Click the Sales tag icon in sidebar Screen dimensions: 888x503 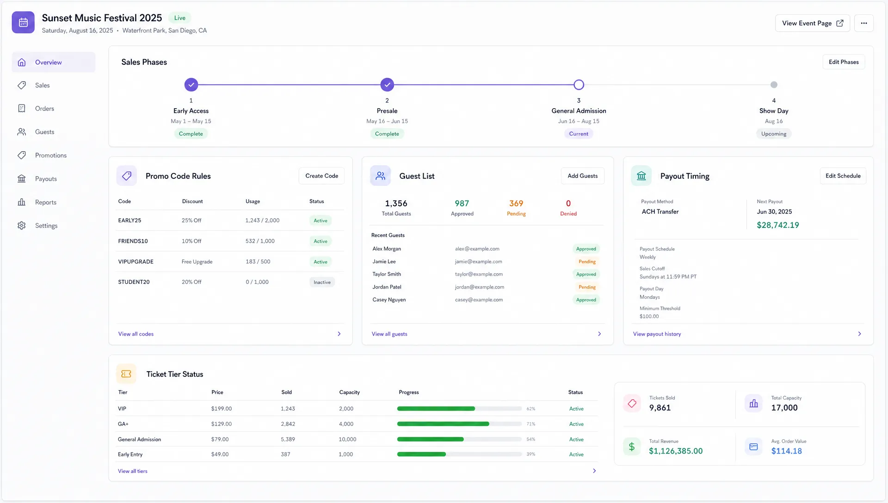click(x=22, y=86)
